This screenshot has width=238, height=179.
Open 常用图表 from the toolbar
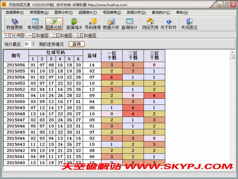coord(35,24)
